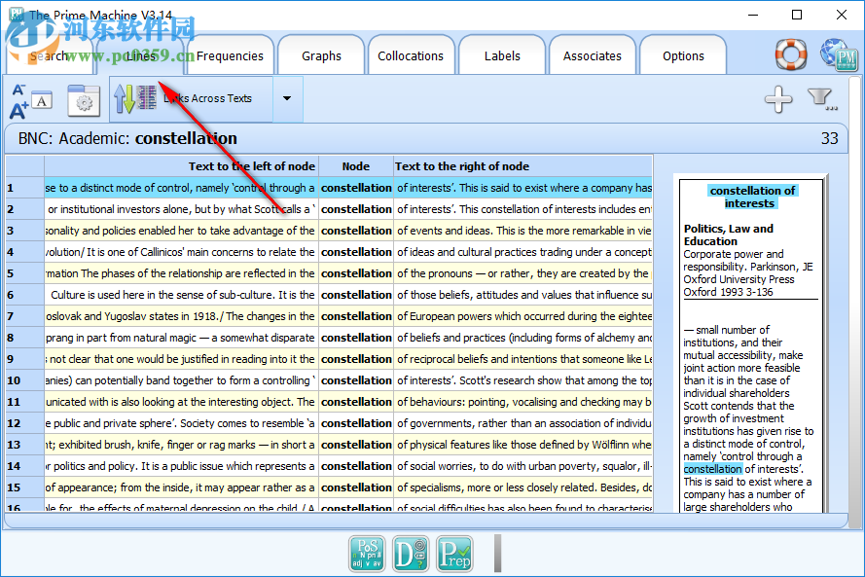Viewport: 865px width, 577px height.
Task: Click the sort lines arrows icon
Action: point(135,98)
